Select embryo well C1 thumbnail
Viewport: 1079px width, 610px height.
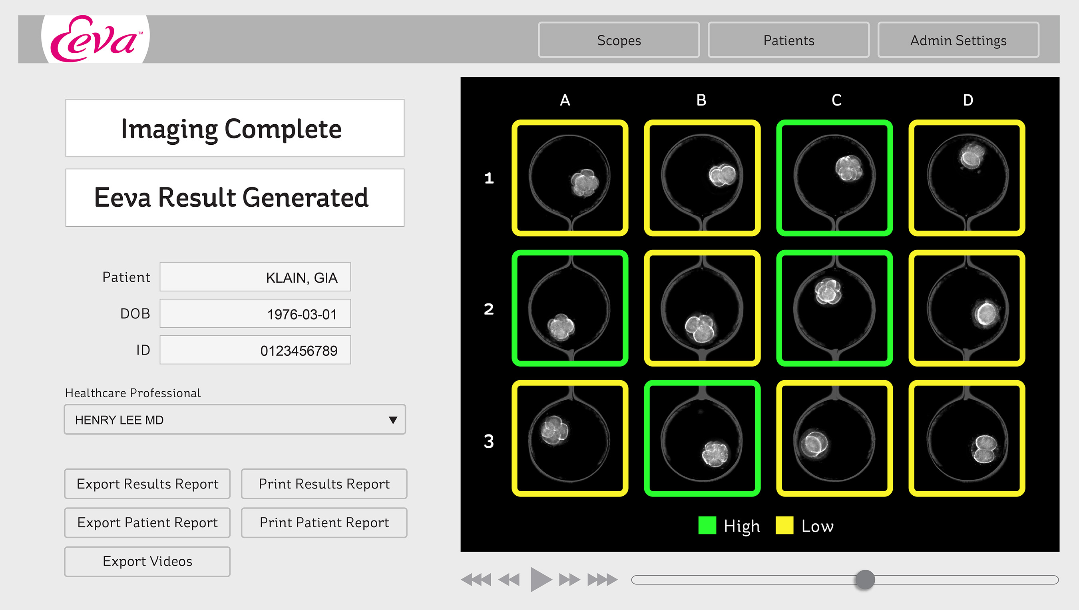(834, 178)
